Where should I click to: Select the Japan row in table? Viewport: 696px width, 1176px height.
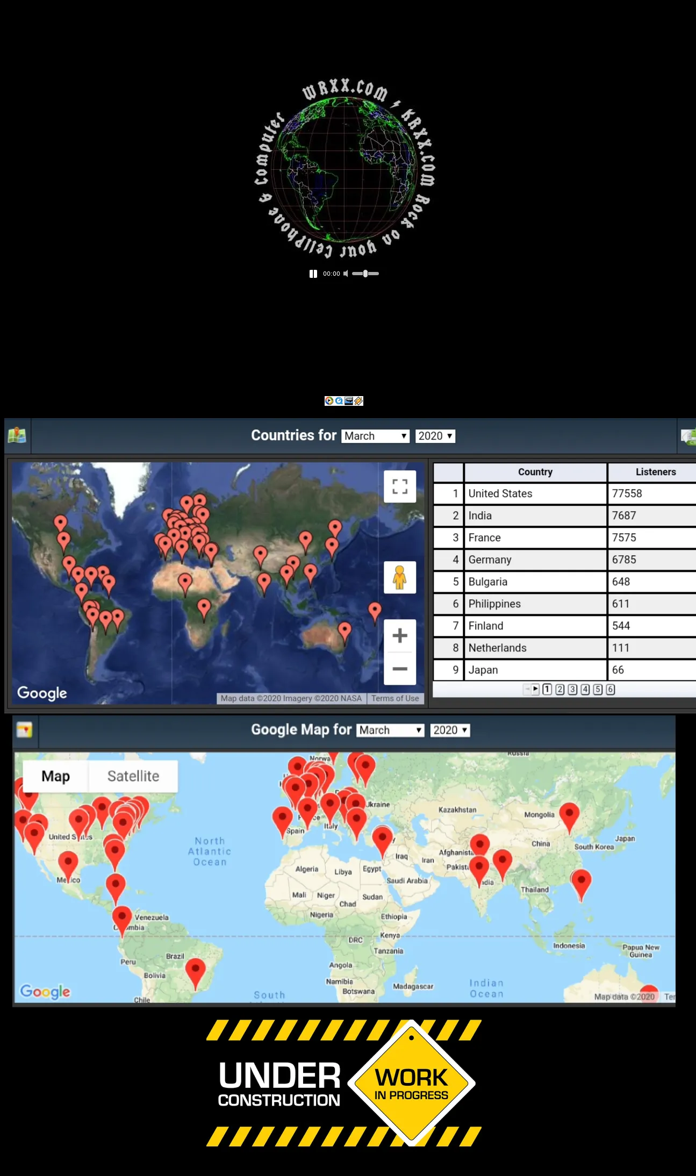point(565,670)
